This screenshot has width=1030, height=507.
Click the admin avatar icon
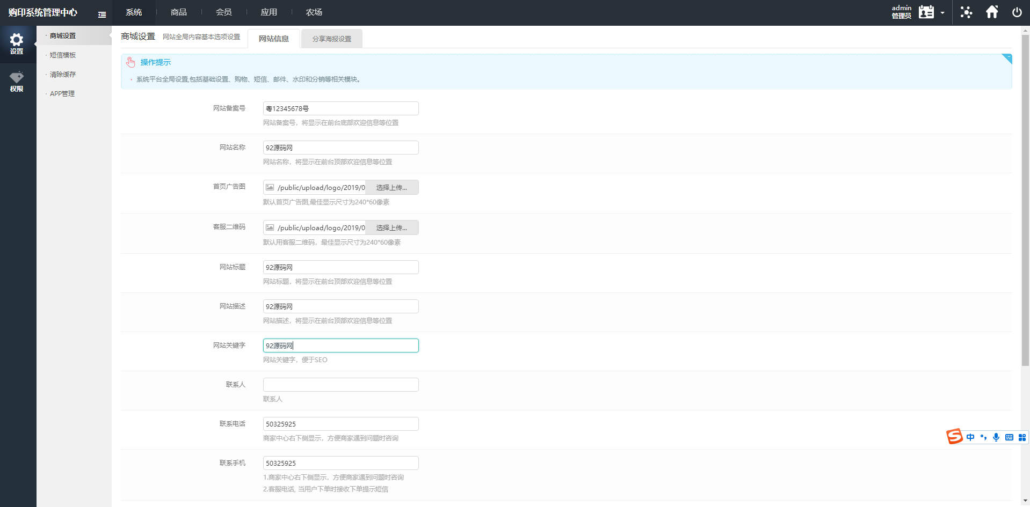pos(926,12)
